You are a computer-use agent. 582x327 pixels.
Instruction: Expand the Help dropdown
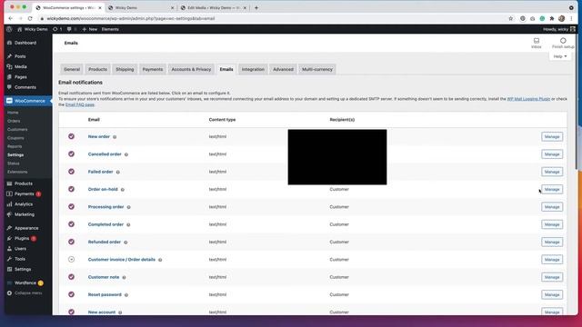coord(560,56)
